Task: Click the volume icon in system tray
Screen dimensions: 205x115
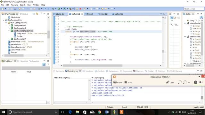Action: pos(180,112)
